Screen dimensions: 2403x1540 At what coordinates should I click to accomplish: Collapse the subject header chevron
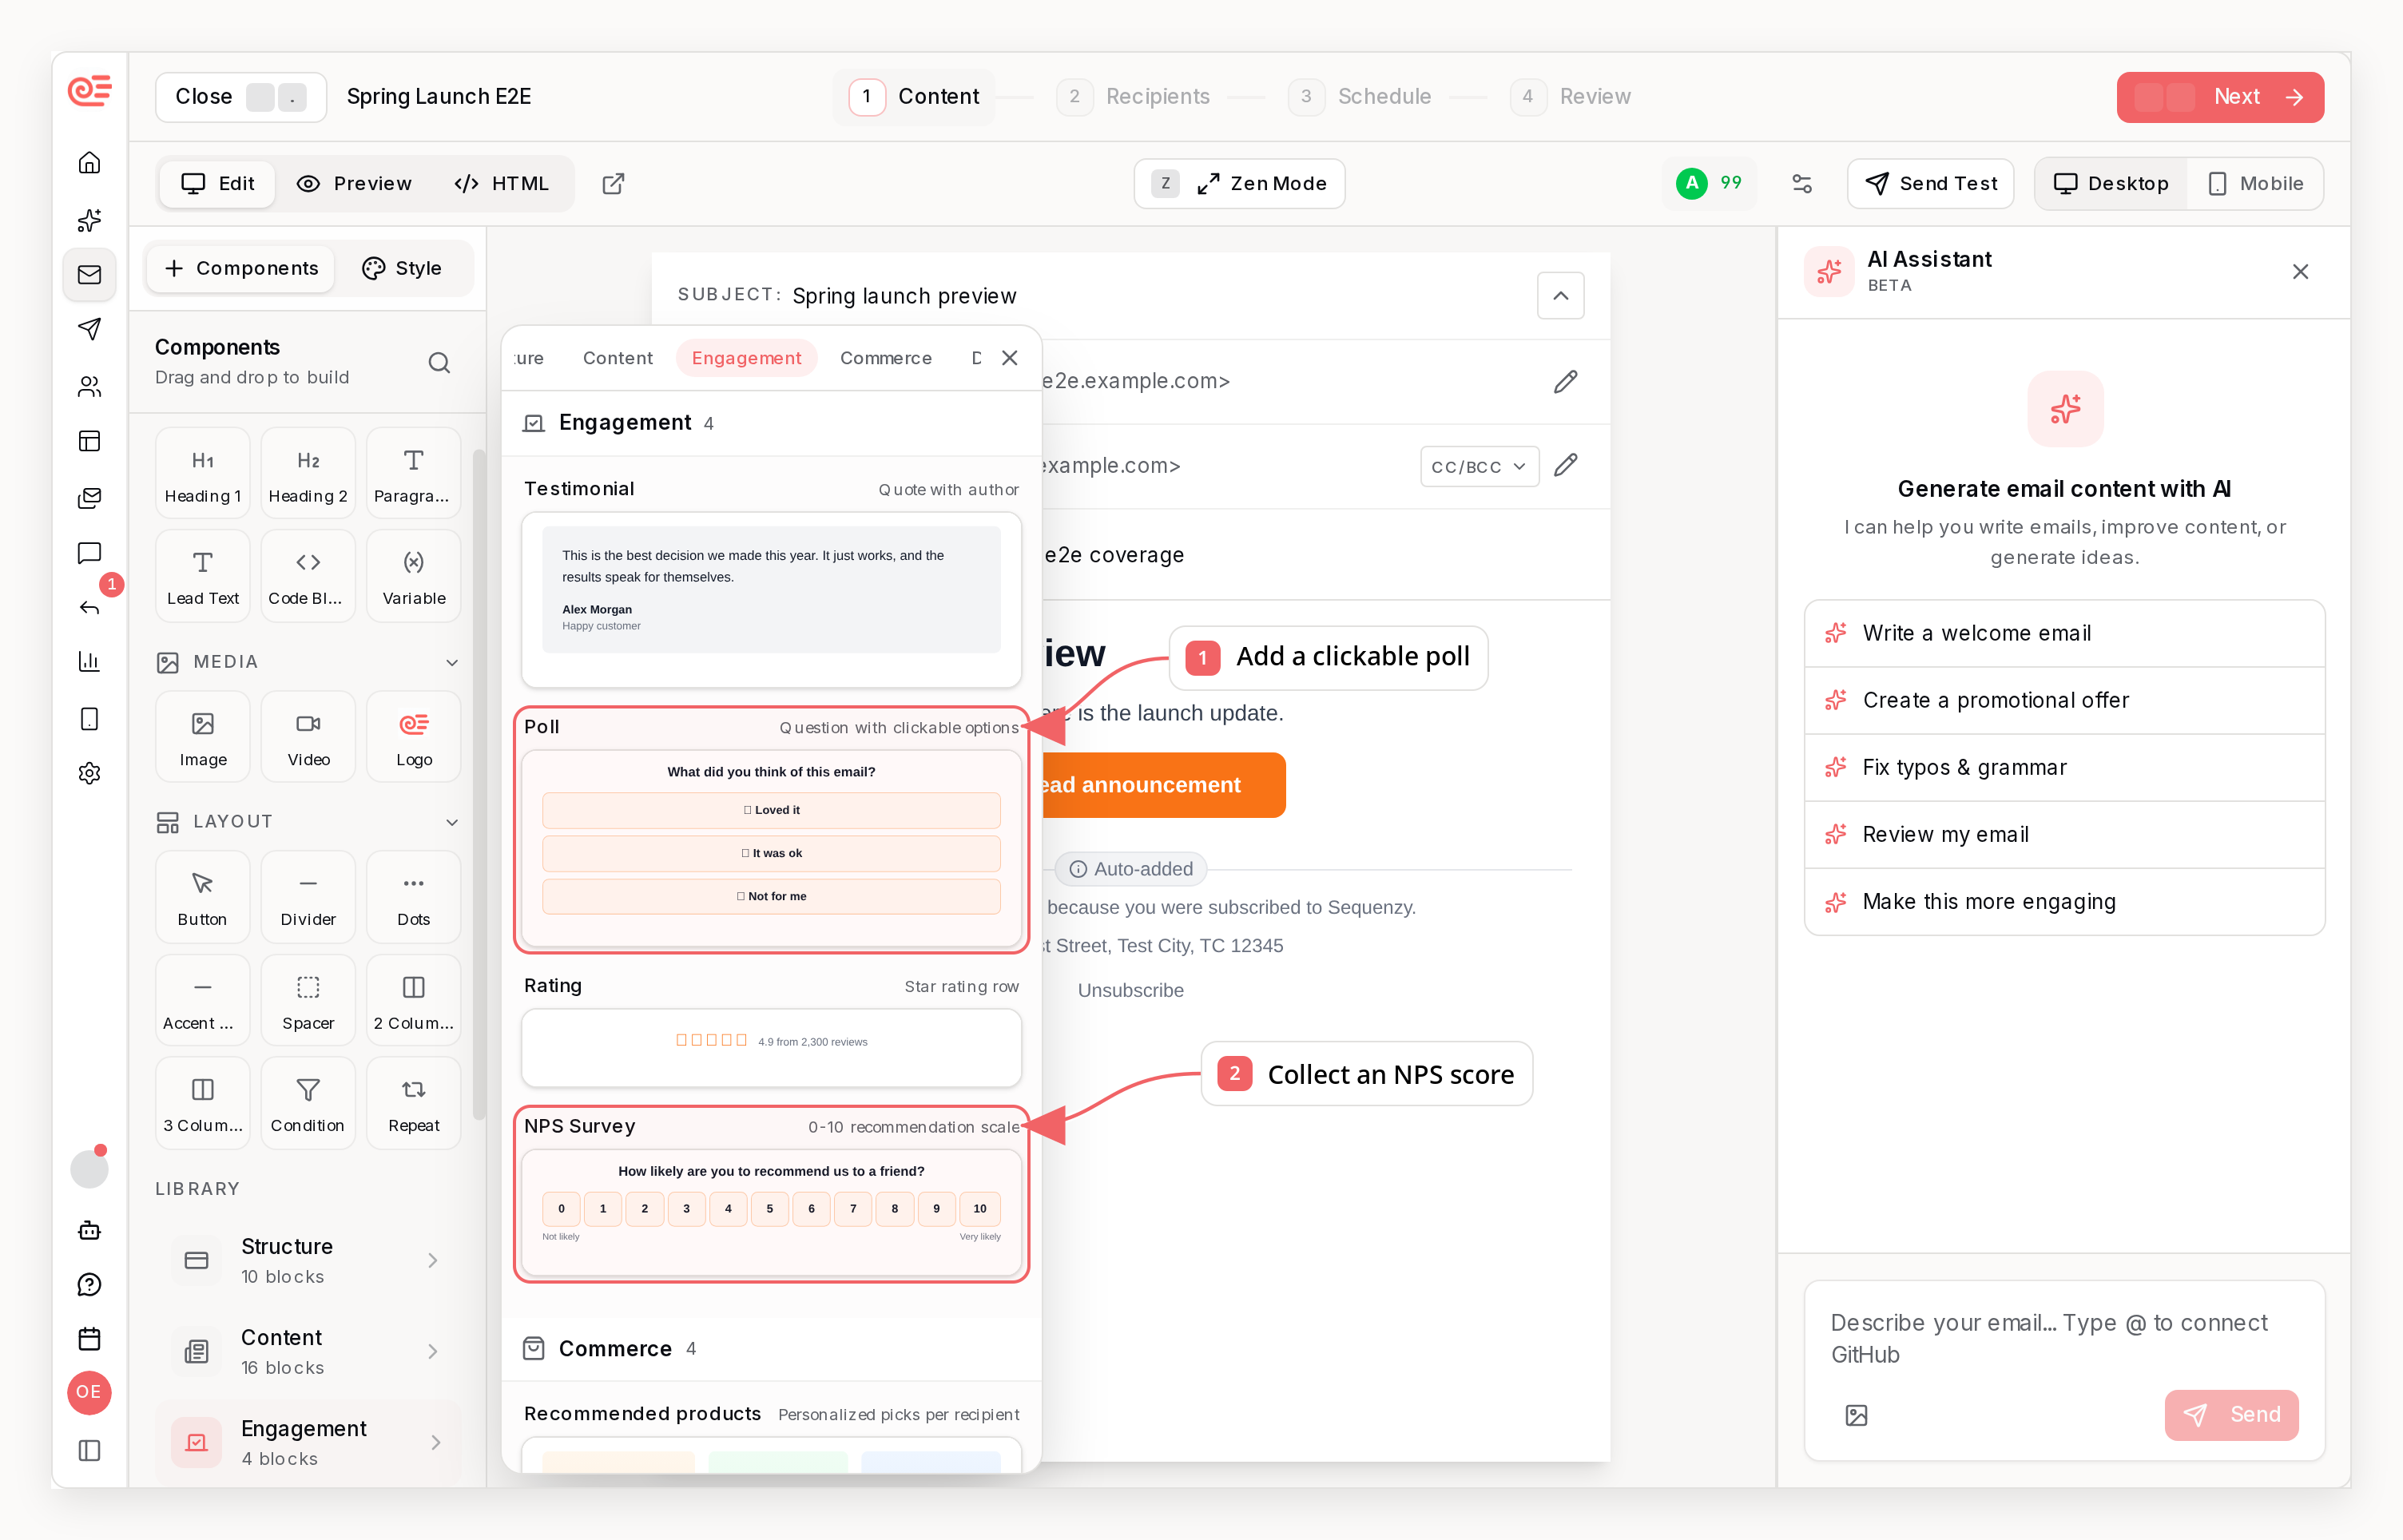[x=1560, y=296]
